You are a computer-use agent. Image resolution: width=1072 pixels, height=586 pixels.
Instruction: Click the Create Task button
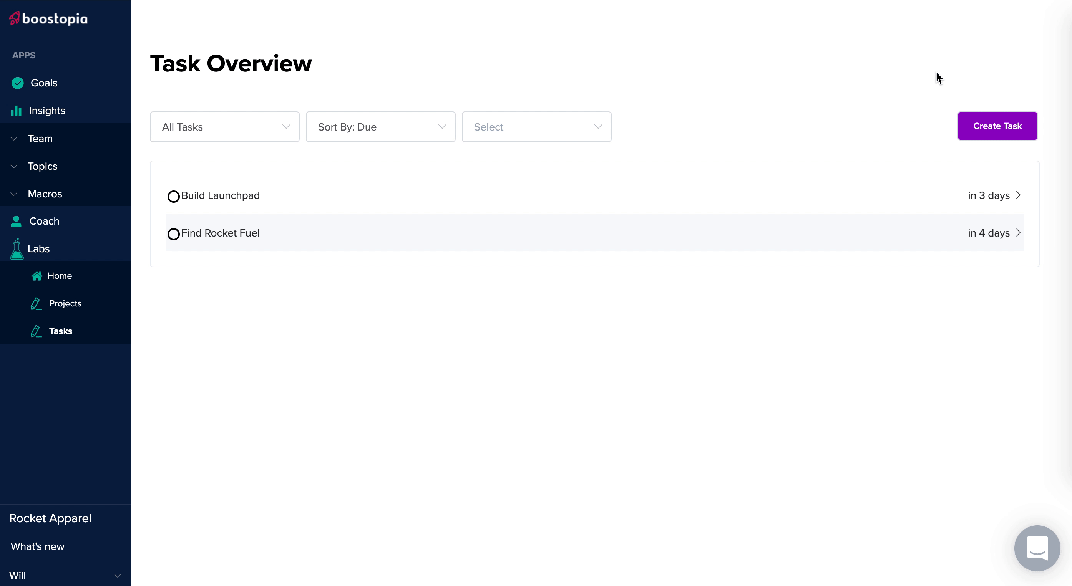tap(997, 126)
